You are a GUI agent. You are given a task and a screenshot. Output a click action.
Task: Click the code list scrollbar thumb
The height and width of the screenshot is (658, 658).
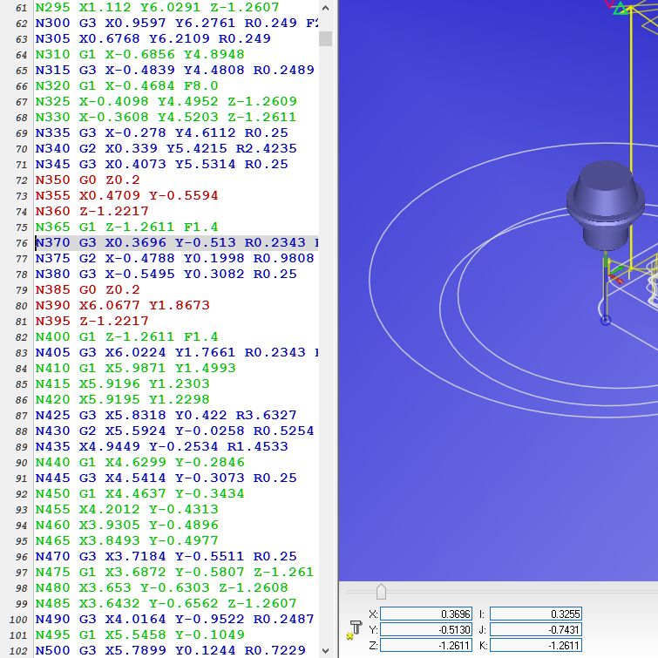pyautogui.click(x=326, y=38)
